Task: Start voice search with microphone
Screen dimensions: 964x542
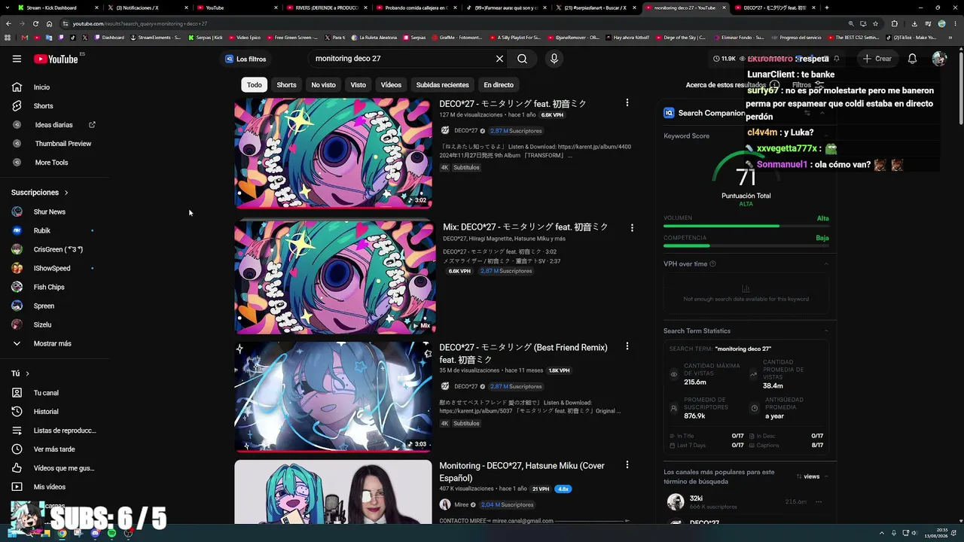Action: (x=554, y=59)
